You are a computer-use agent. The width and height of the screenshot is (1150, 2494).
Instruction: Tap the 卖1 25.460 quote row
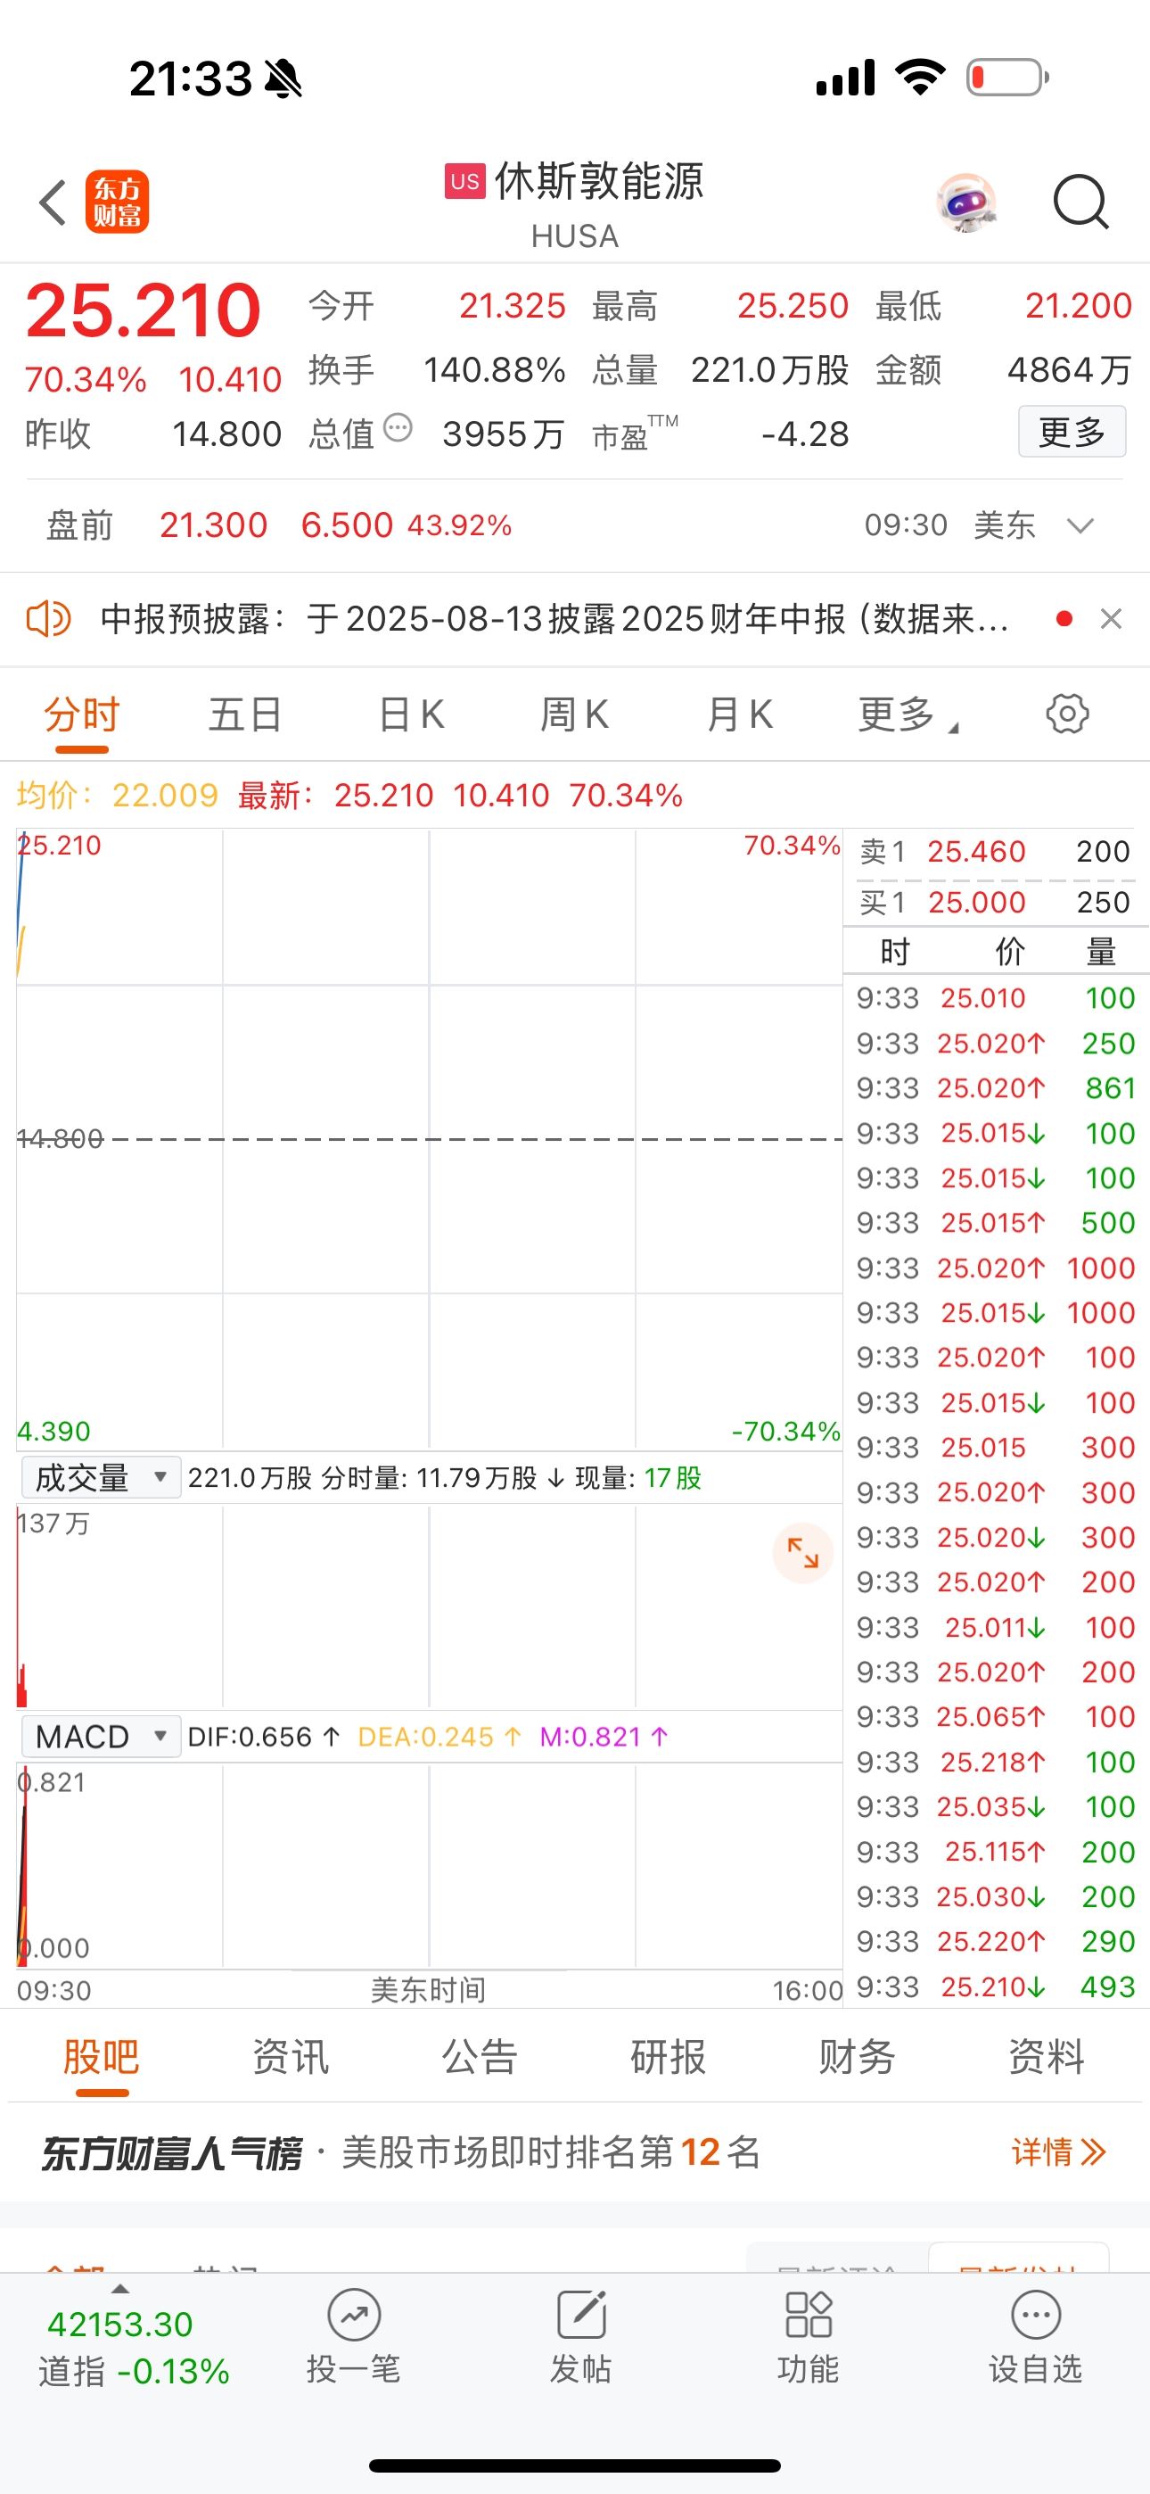pyautogui.click(x=995, y=852)
